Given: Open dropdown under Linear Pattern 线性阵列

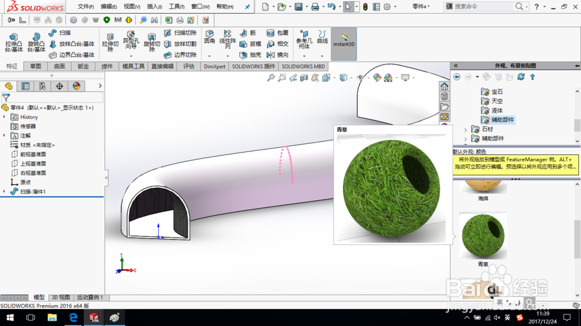Looking at the screenshot, I should 228,56.
